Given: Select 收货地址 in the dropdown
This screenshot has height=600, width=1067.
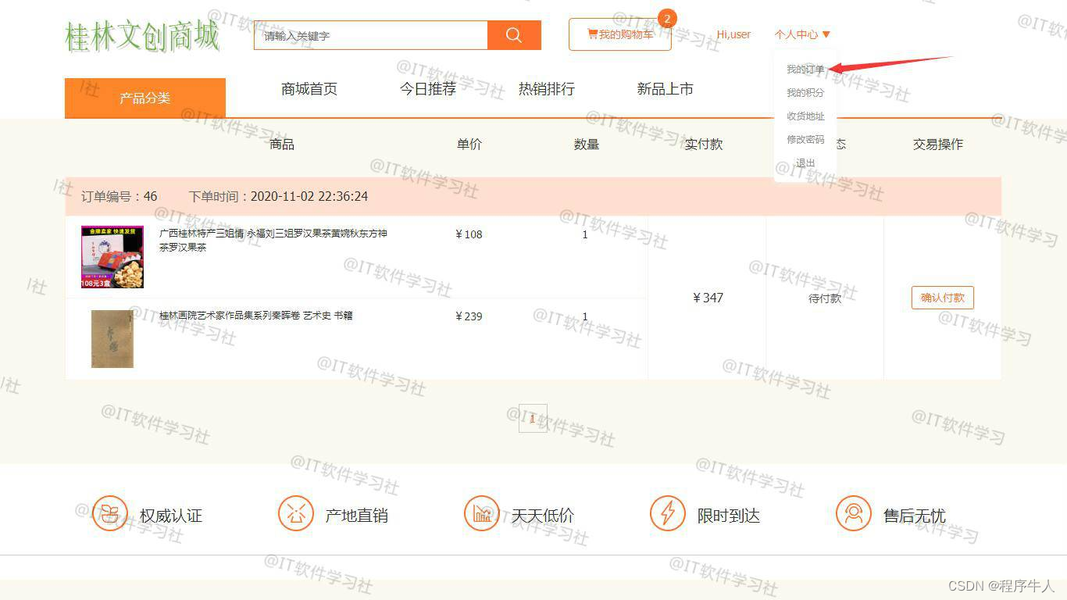Looking at the screenshot, I should point(805,116).
